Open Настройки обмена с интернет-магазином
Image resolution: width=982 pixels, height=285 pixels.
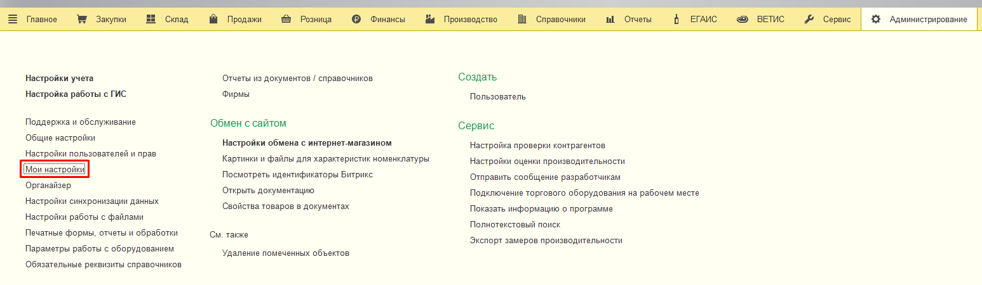307,143
